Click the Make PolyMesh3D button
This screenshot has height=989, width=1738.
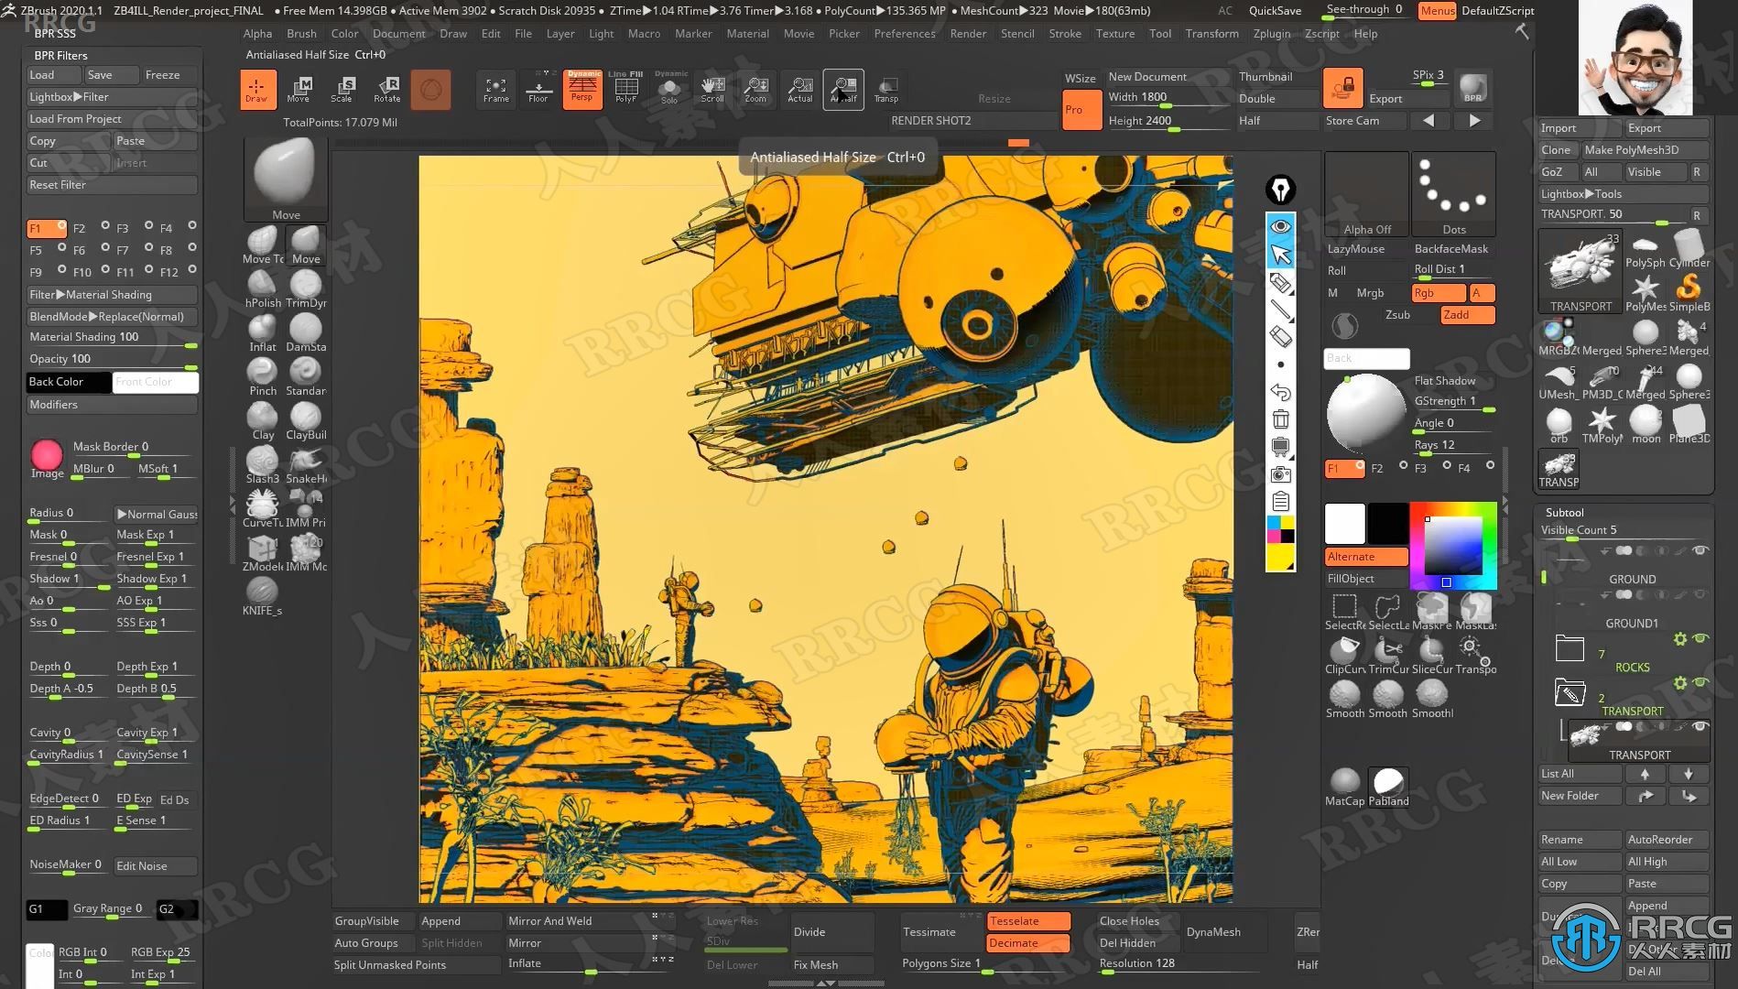tap(1645, 150)
